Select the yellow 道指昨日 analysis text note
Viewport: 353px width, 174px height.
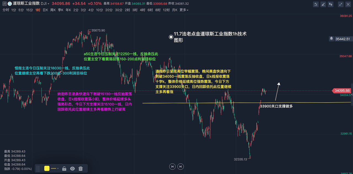(193, 81)
